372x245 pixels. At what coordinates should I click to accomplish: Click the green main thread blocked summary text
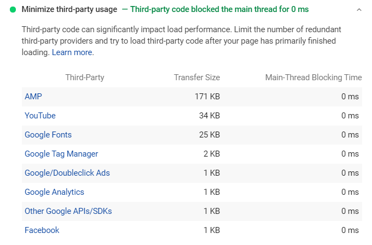[x=219, y=9]
